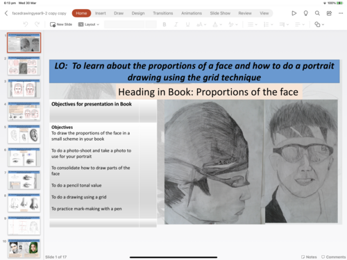Toggle Bold formatting
The width and height of the screenshot is (347, 260).
164,24
